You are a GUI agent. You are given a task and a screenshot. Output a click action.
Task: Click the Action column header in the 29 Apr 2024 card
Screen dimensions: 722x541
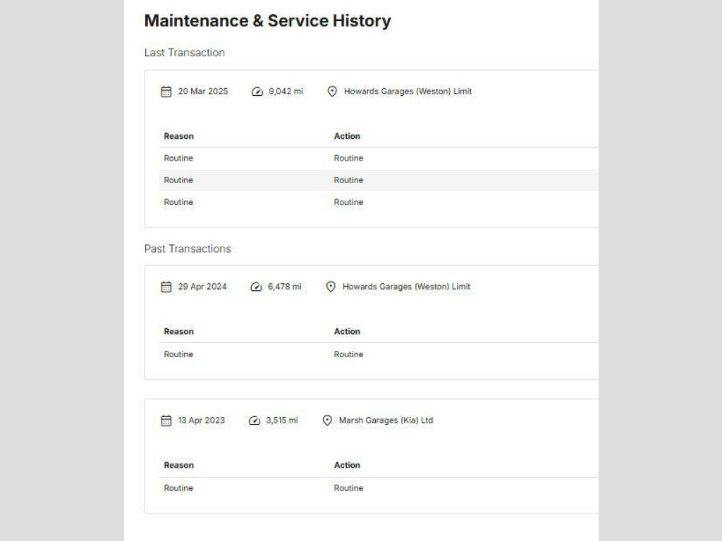pyautogui.click(x=347, y=332)
